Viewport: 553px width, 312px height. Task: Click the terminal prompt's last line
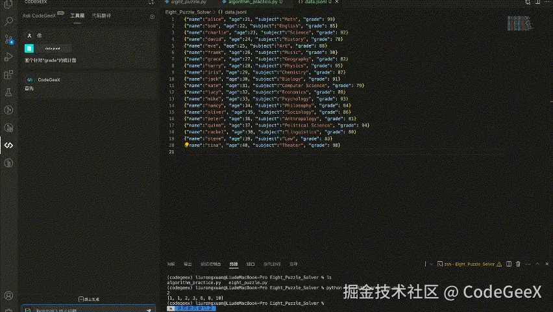tap(245, 303)
